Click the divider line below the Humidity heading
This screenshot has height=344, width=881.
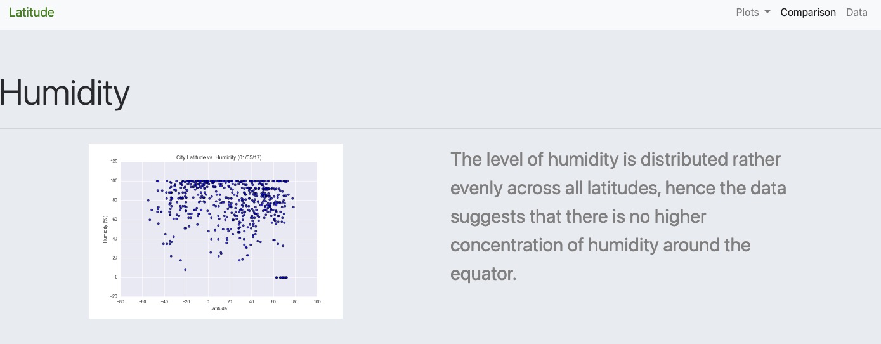tap(440, 128)
